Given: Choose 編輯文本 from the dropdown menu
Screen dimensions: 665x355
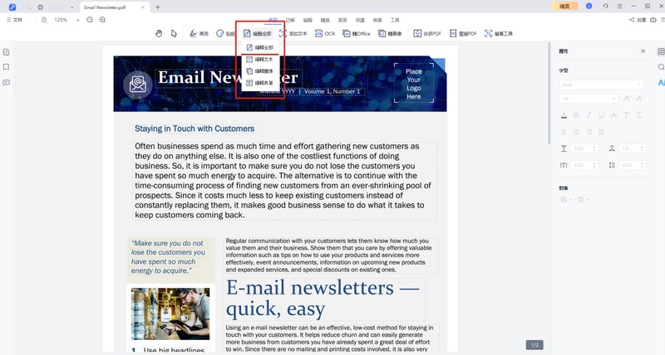Looking at the screenshot, I should point(262,60).
